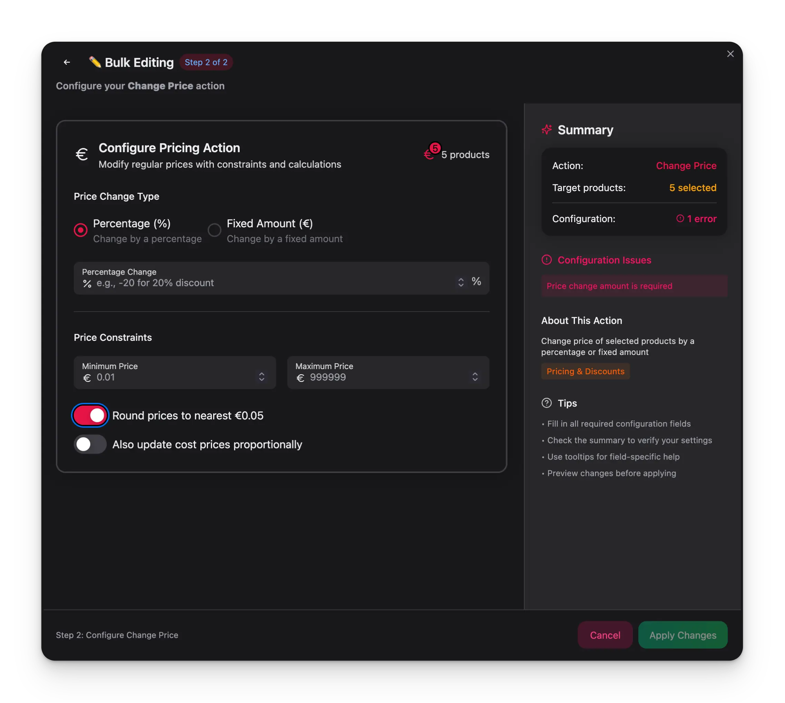This screenshot has height=703, width=785.
Task: Click the sparkle icon beside Summary
Action: (546, 130)
